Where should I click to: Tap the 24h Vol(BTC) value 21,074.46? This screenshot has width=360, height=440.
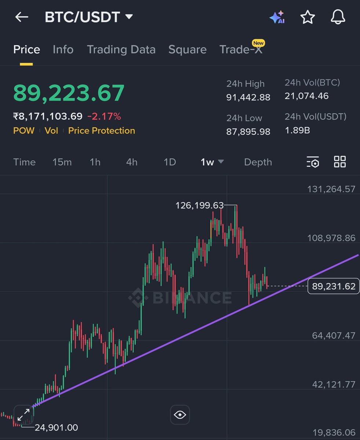pyautogui.click(x=307, y=96)
